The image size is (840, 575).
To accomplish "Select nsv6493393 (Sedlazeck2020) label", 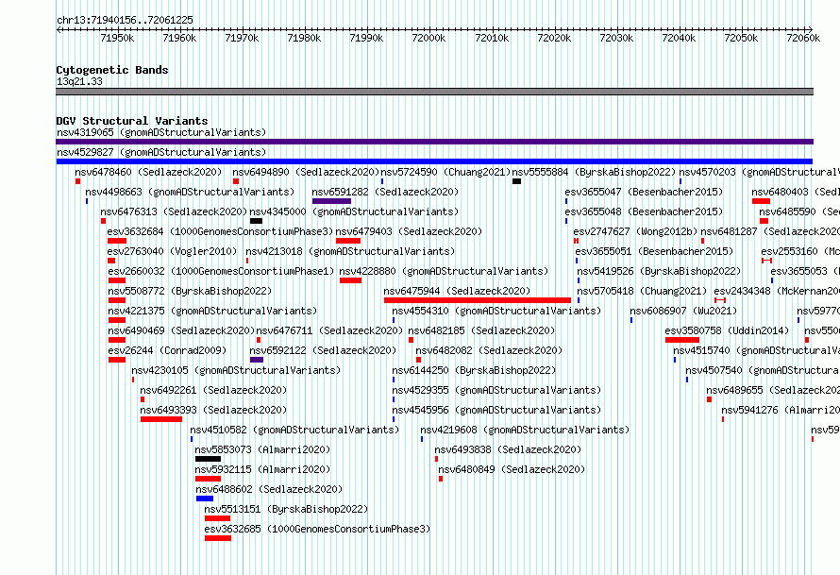I will 213,410.
